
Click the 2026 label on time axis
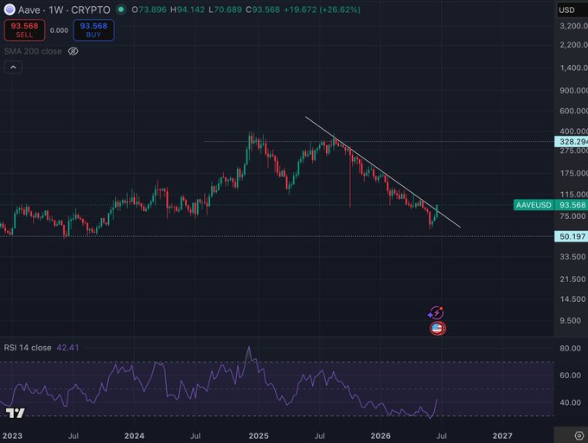pos(380,436)
